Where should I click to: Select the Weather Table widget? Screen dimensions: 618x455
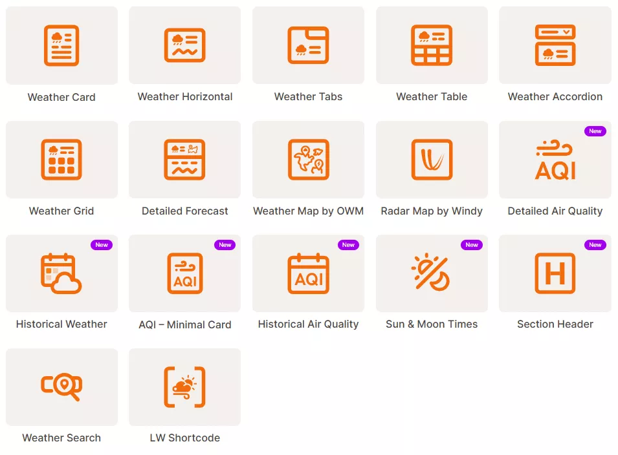click(x=431, y=45)
